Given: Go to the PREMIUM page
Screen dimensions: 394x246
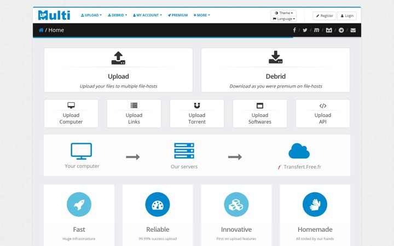Looking at the screenshot, I should [x=178, y=15].
